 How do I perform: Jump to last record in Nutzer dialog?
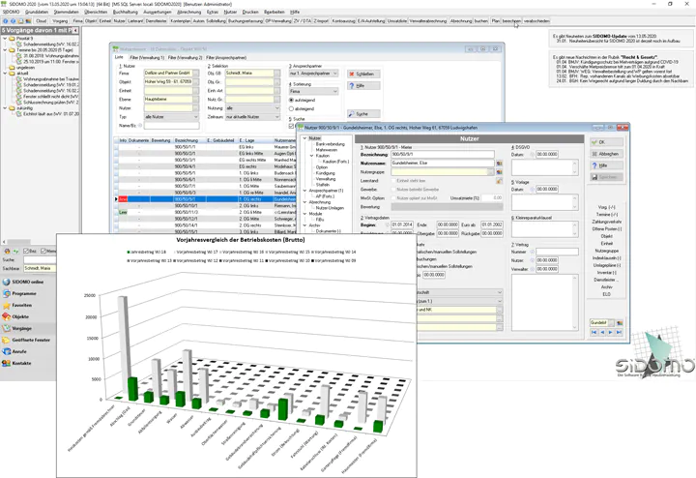(620, 332)
